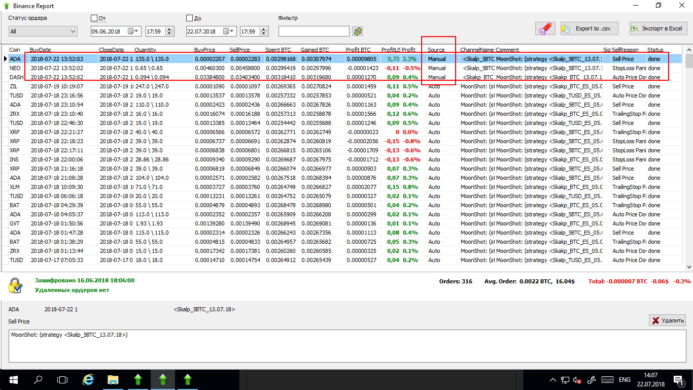The image size is (693, 390).
Task: Sort by the BuyDate column header
Action: 63,50
